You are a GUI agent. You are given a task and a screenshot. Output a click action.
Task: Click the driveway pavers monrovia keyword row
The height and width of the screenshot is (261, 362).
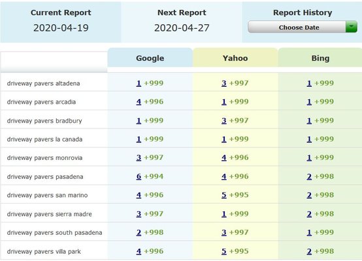click(181, 157)
